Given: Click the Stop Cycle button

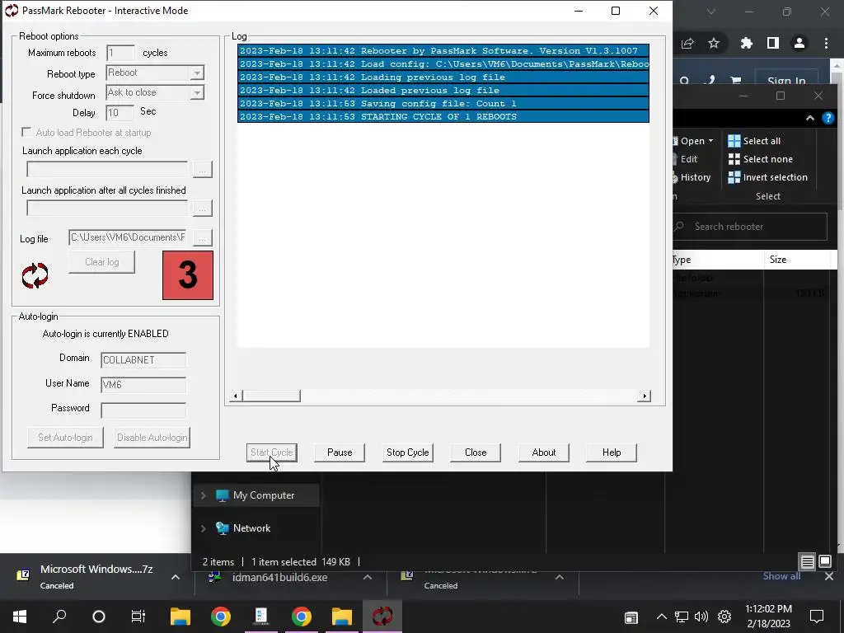Looking at the screenshot, I should (407, 452).
